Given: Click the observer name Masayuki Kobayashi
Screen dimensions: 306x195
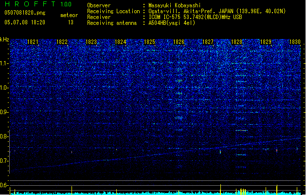Looking at the screenshot, I should coord(175,5).
